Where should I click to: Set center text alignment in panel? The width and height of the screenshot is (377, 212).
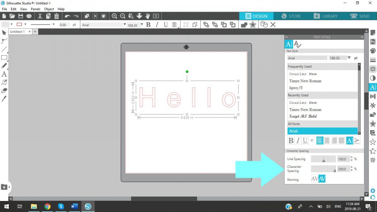click(327, 140)
